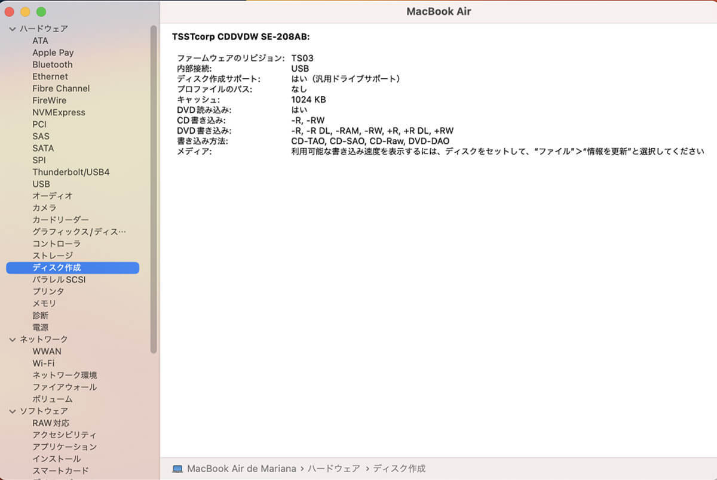Select the highlighted ディスク作成 sidebar row
This screenshot has width=717, height=480.
point(72,267)
